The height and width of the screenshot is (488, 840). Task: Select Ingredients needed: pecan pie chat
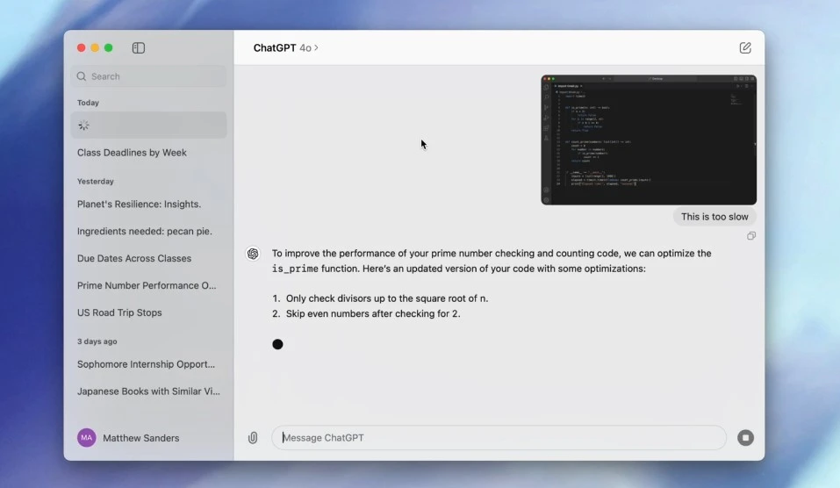click(145, 232)
